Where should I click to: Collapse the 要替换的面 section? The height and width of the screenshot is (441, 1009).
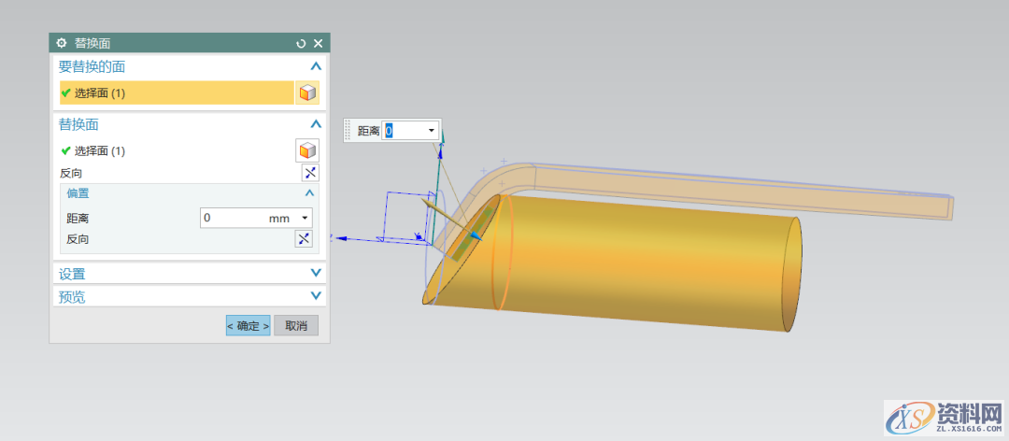316,66
